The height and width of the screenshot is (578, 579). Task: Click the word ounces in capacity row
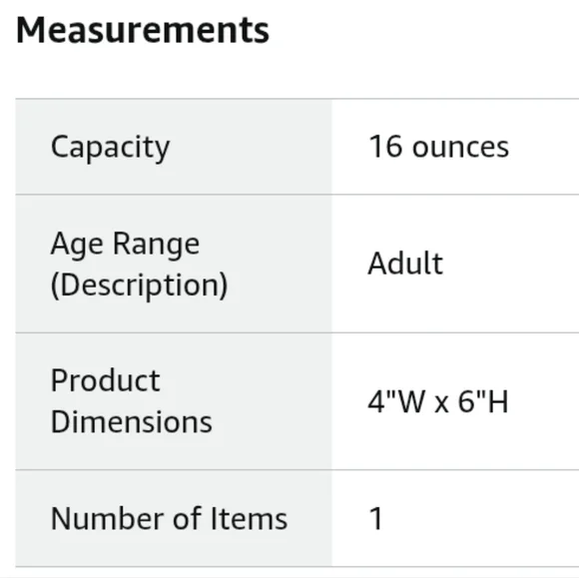tap(460, 148)
